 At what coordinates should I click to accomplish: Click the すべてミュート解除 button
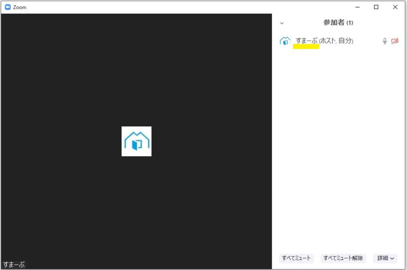pyautogui.click(x=343, y=258)
